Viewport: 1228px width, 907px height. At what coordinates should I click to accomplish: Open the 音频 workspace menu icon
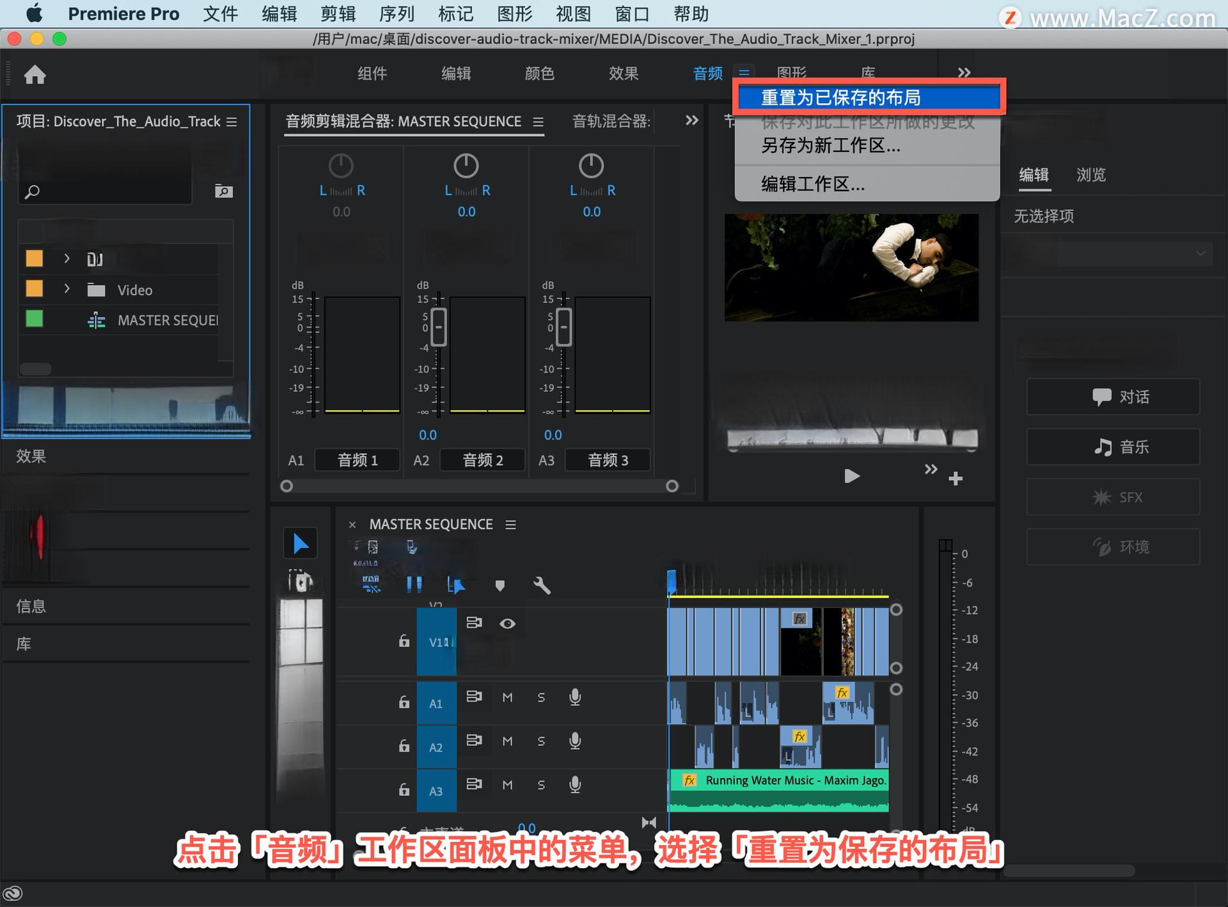(x=744, y=73)
